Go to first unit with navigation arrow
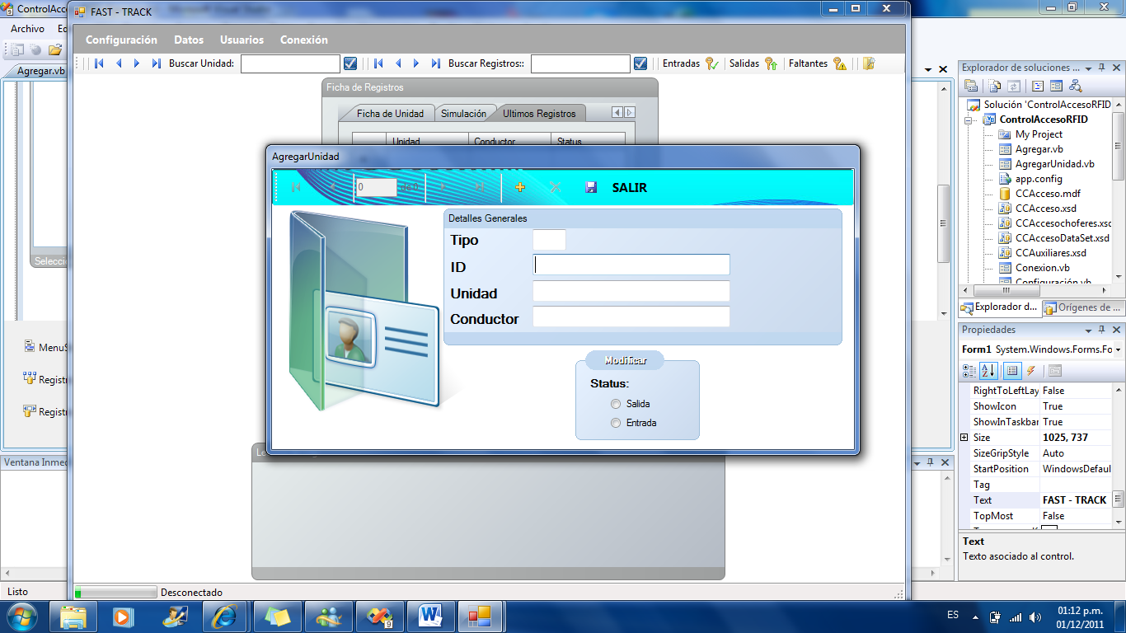 tap(99, 63)
